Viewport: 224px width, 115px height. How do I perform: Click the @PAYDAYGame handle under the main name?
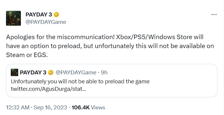point(46,22)
